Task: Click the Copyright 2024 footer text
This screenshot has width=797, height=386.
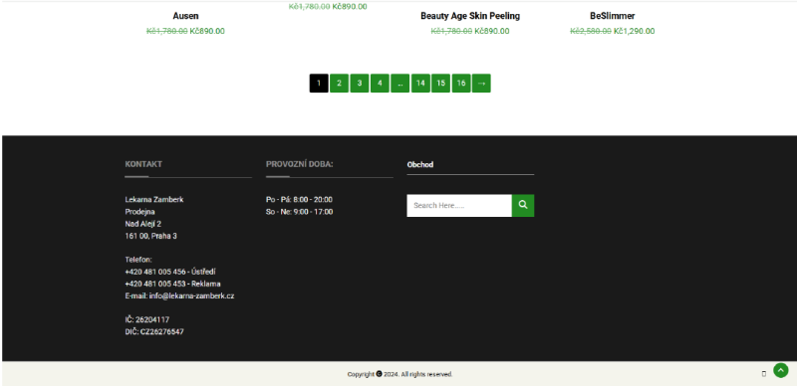Action: click(x=400, y=374)
